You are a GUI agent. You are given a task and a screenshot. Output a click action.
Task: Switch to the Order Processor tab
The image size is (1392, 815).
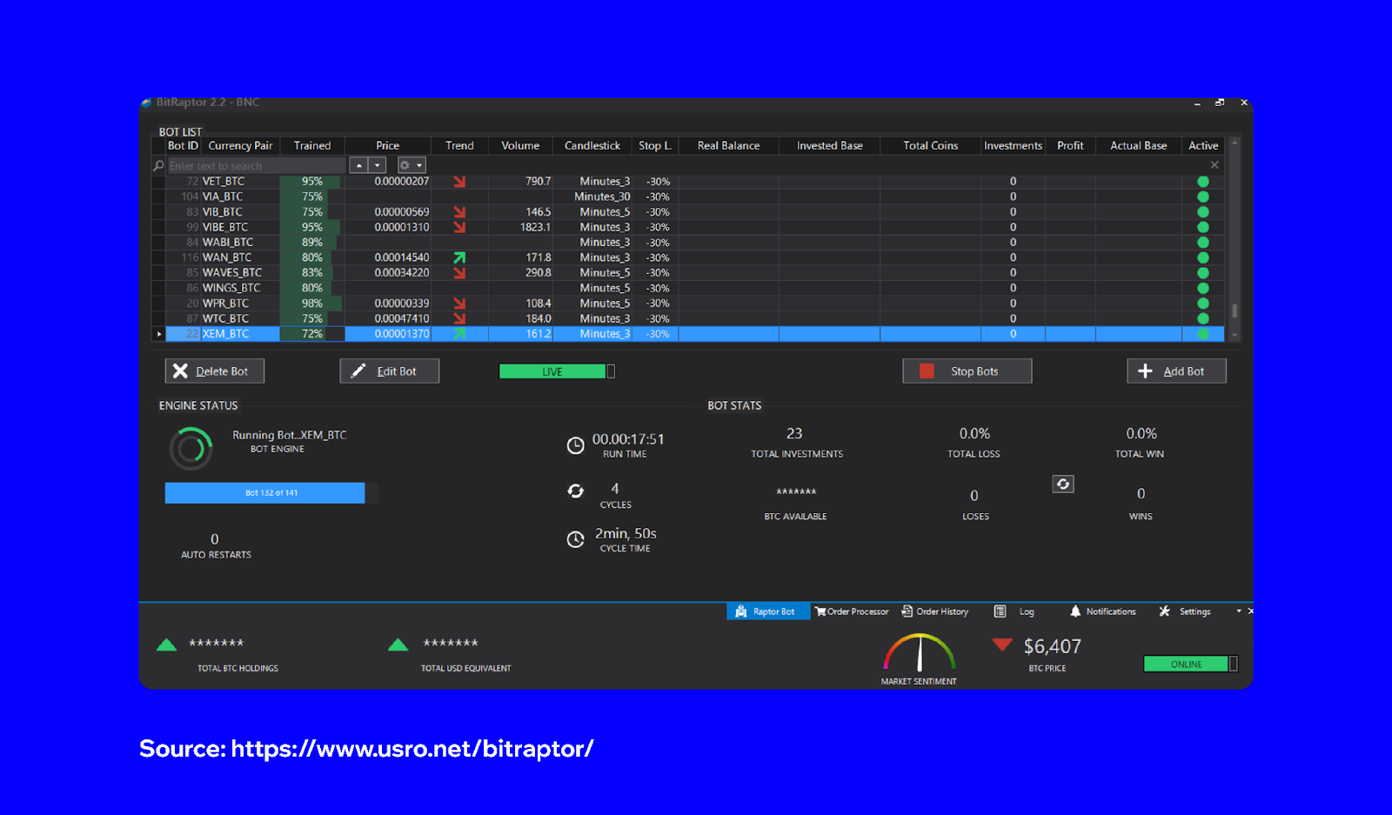tap(851, 611)
